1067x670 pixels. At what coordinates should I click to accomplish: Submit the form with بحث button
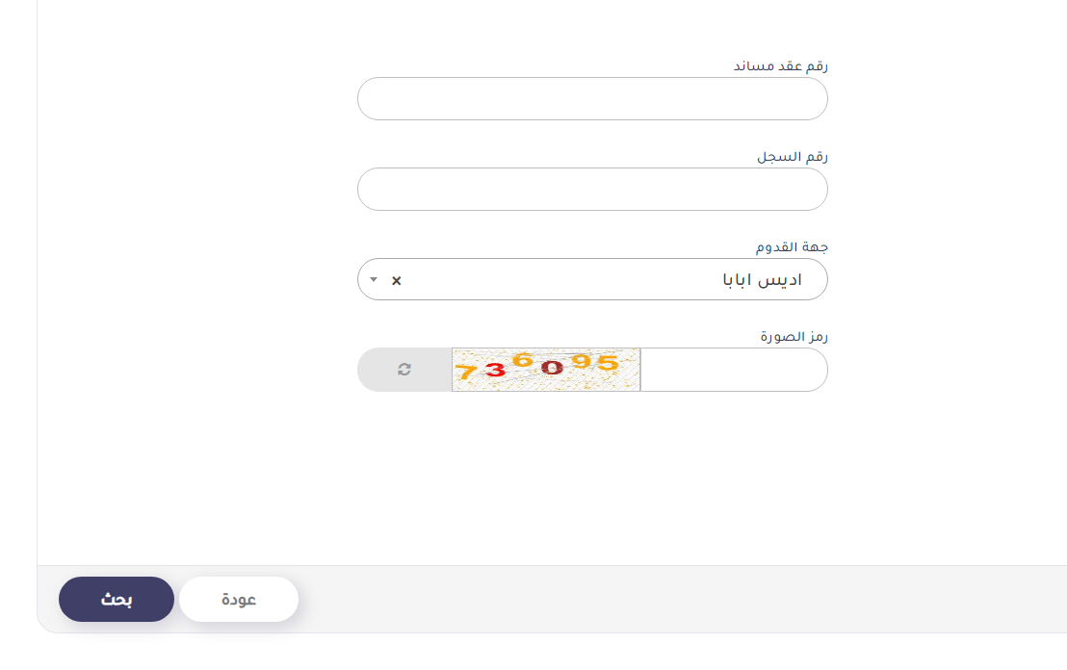117,600
